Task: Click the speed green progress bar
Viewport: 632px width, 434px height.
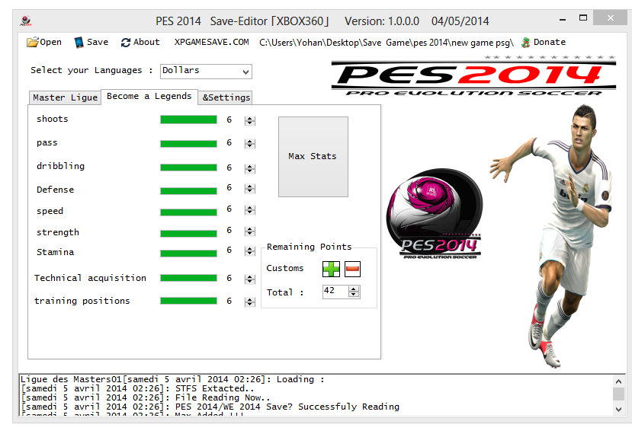Action: [188, 212]
